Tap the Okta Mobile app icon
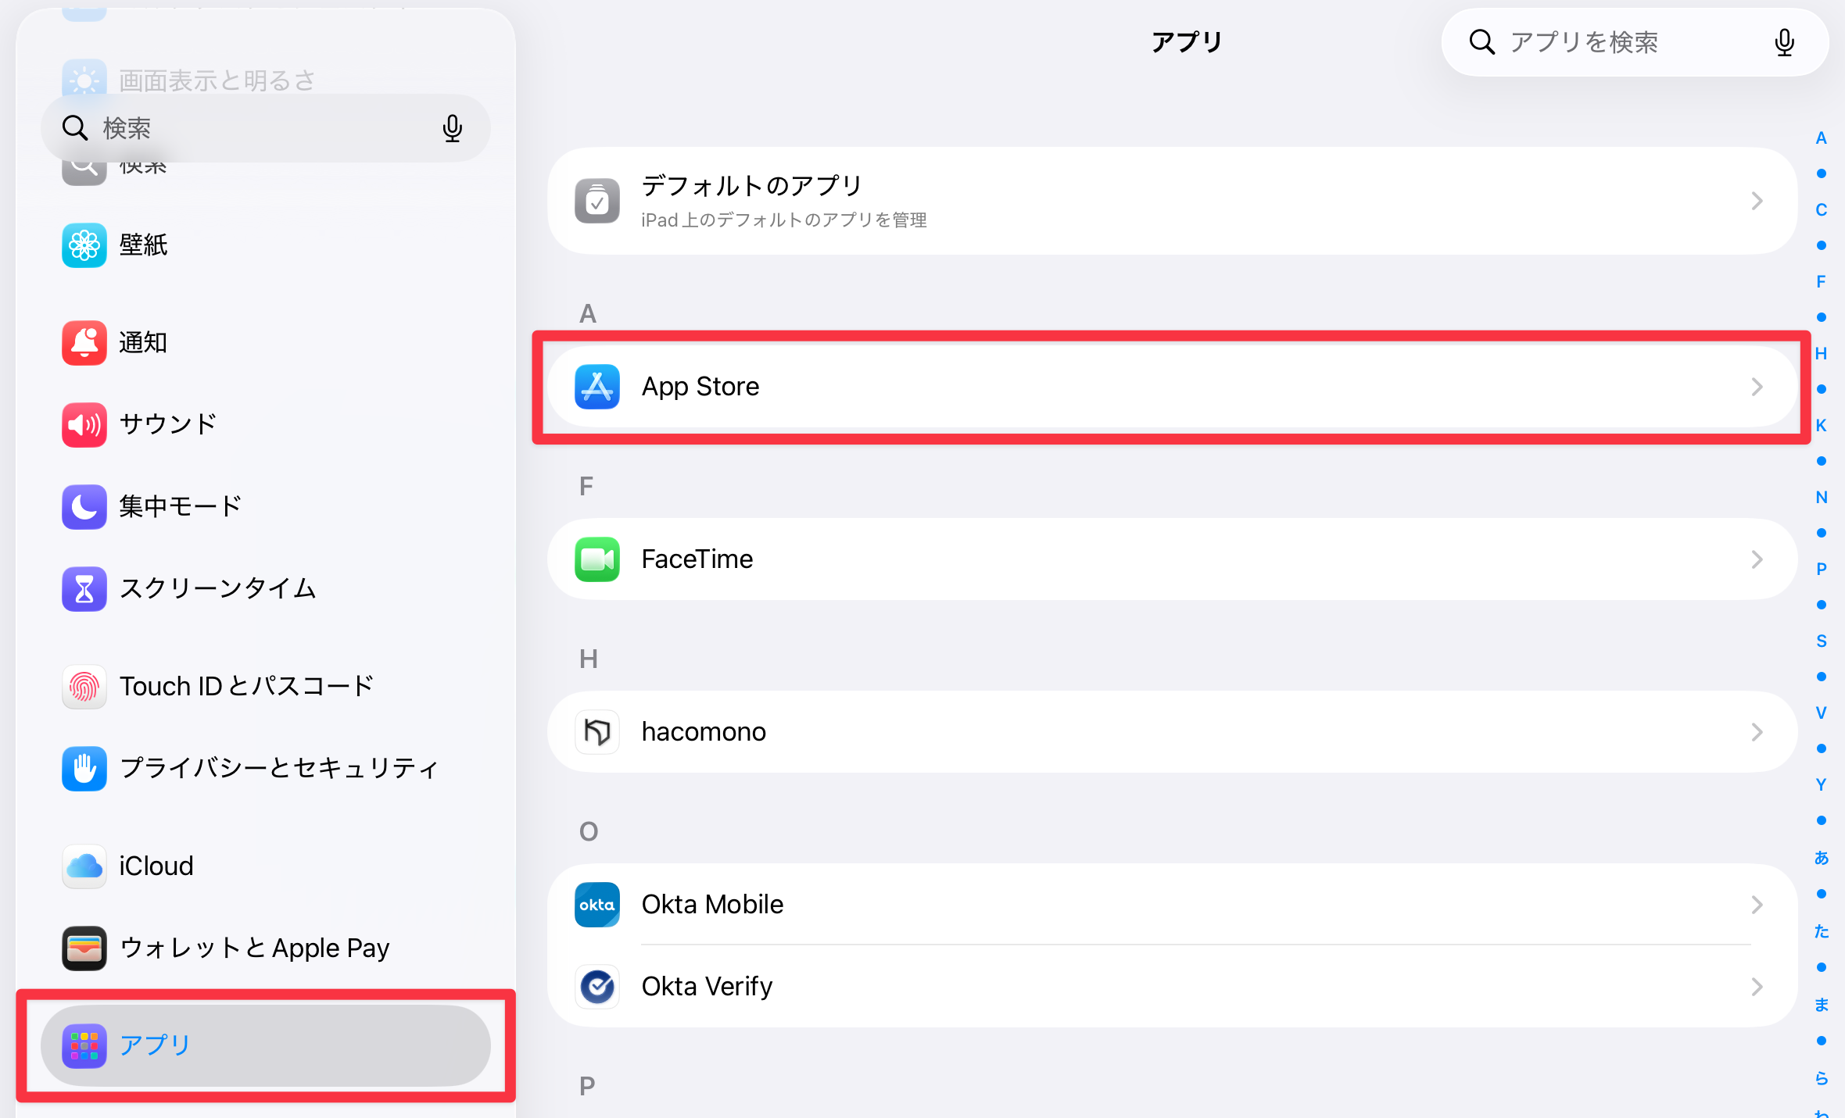Image resolution: width=1845 pixels, height=1118 pixels. [x=597, y=905]
